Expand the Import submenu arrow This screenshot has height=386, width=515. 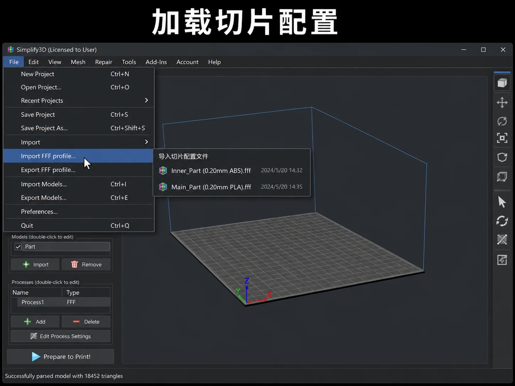[x=147, y=142]
